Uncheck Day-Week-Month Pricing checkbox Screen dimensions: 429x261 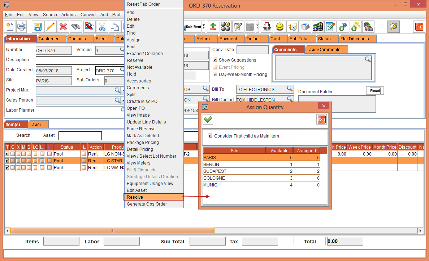[x=215, y=75]
